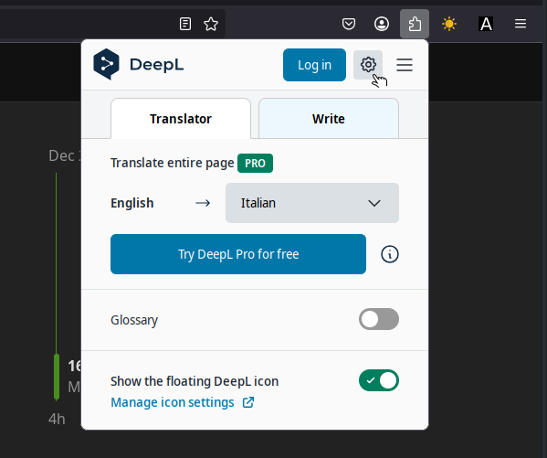Screen dimensions: 547x458
Task: Disable the floating DeepL icon toggle
Action: pos(379,380)
